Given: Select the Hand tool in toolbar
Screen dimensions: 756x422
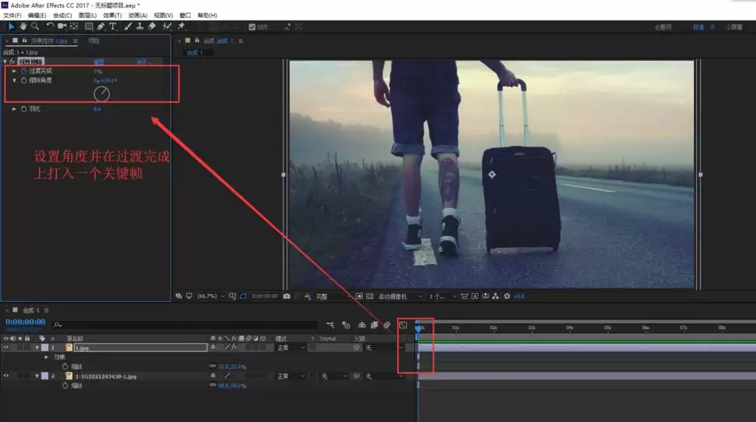Looking at the screenshot, I should (x=23, y=26).
